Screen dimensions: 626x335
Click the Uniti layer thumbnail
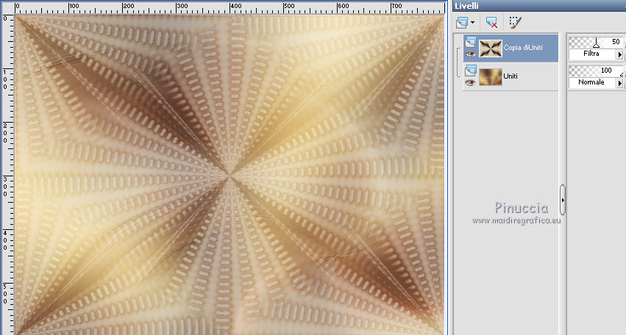coord(490,77)
